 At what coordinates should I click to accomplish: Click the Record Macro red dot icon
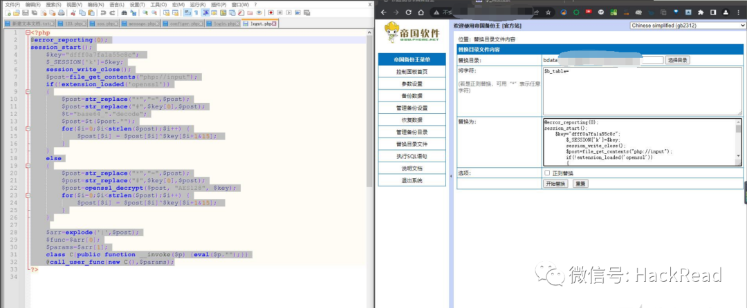click(x=270, y=13)
